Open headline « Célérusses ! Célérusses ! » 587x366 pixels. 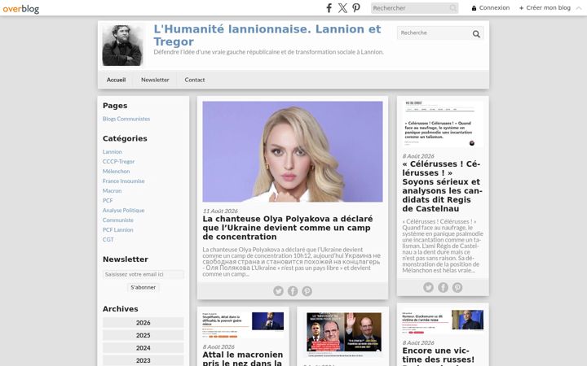point(442,186)
